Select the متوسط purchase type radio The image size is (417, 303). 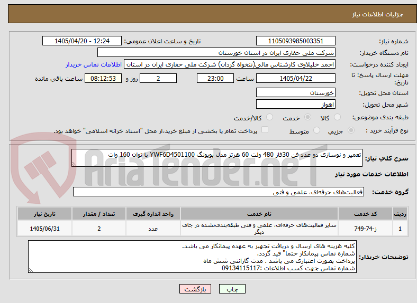point(316,130)
